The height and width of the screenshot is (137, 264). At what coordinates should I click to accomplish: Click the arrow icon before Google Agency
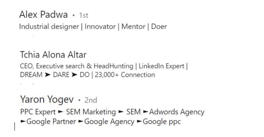pos(81,121)
